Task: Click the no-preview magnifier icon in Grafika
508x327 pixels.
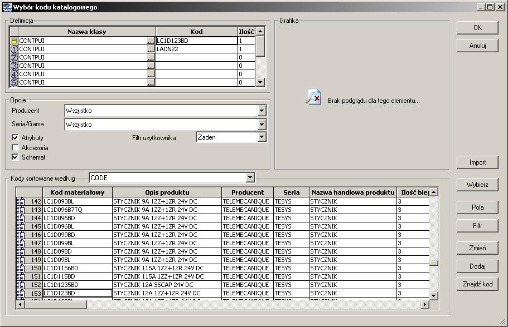Action: coord(313,97)
